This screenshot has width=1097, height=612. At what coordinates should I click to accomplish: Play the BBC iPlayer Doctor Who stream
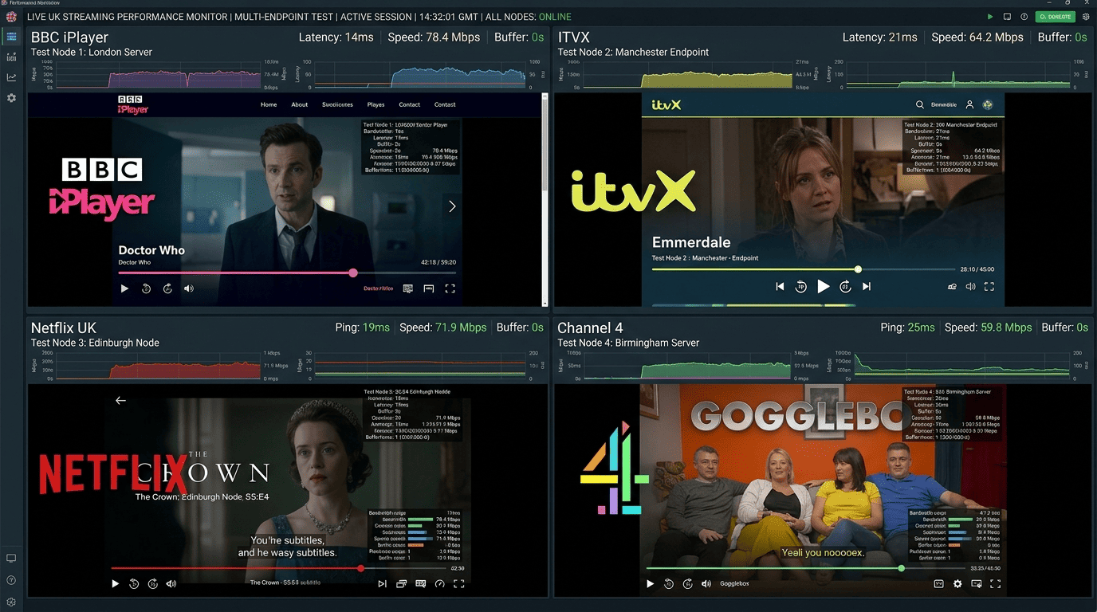(124, 288)
